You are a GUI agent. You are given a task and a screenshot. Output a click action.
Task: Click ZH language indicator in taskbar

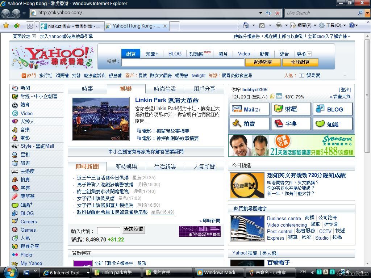tap(303, 272)
